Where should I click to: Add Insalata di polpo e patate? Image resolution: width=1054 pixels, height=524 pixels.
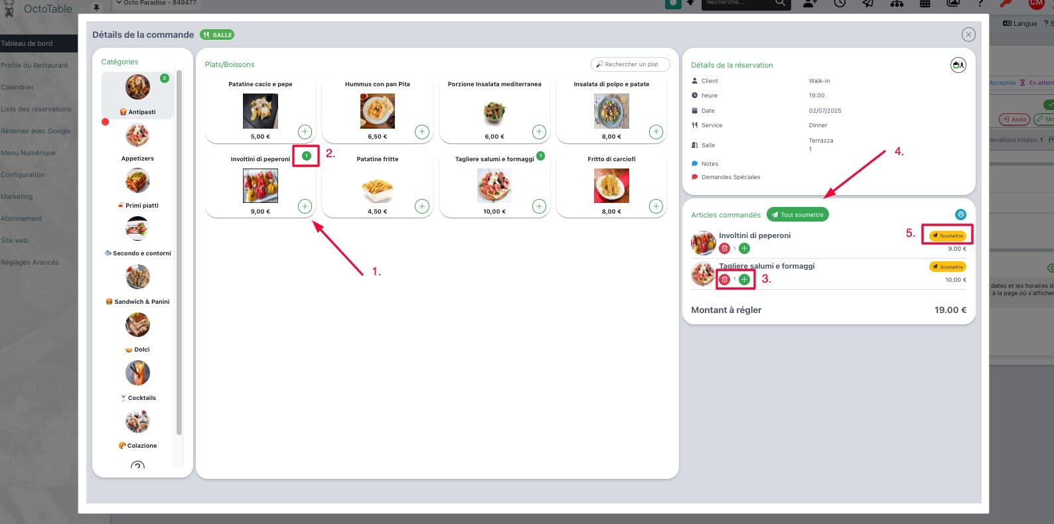(x=656, y=131)
